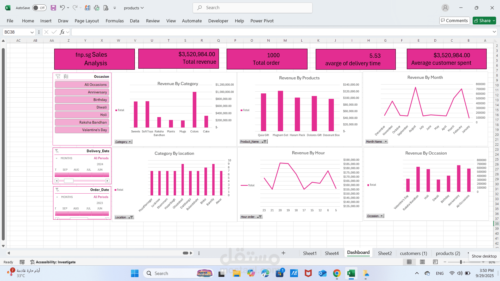Select Holi in Occasion slicer

coord(82,115)
